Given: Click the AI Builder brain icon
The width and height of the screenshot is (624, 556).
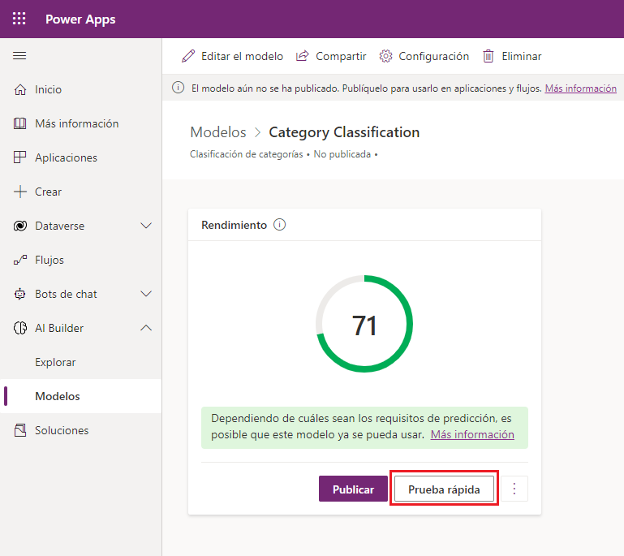Looking at the screenshot, I should point(20,328).
